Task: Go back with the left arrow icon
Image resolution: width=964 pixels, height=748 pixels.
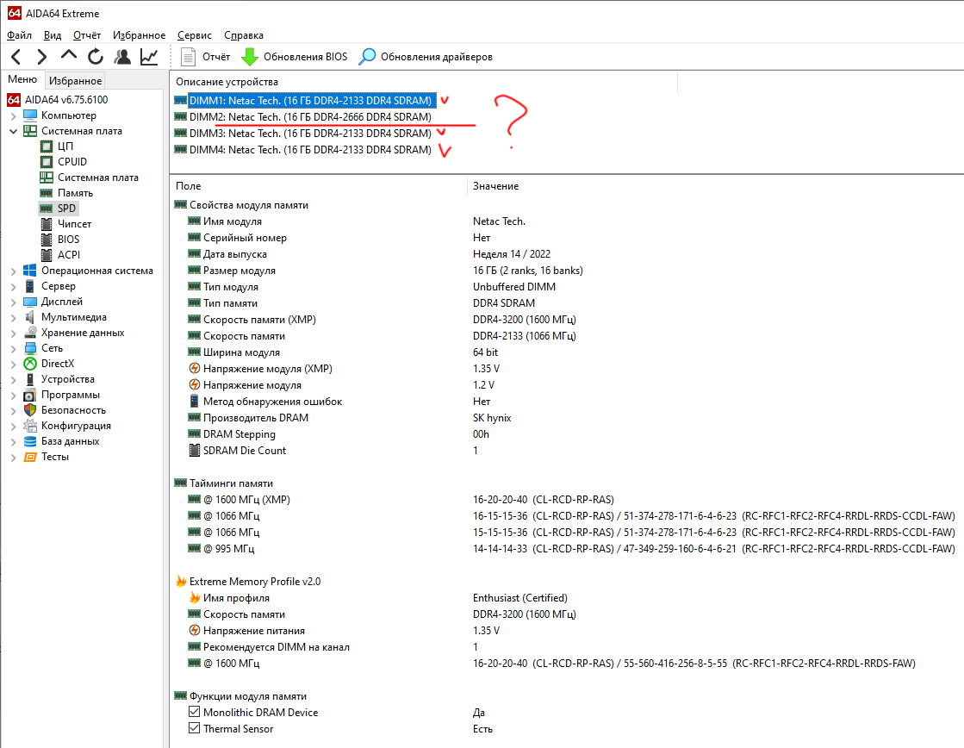Action: coord(16,57)
